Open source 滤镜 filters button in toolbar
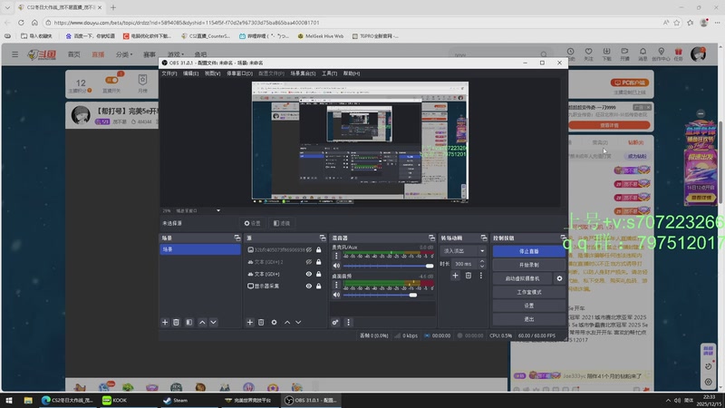The image size is (725, 408). point(282,223)
